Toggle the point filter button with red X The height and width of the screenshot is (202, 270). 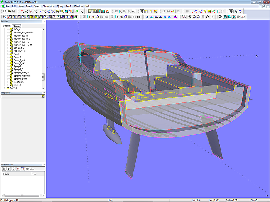(9, 17)
